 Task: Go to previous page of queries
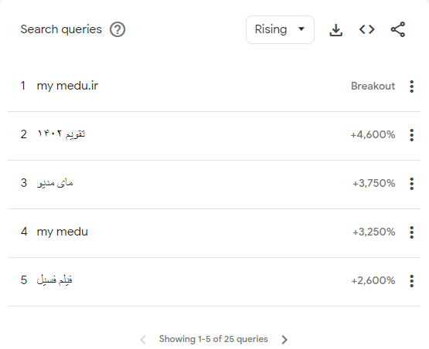tap(143, 340)
